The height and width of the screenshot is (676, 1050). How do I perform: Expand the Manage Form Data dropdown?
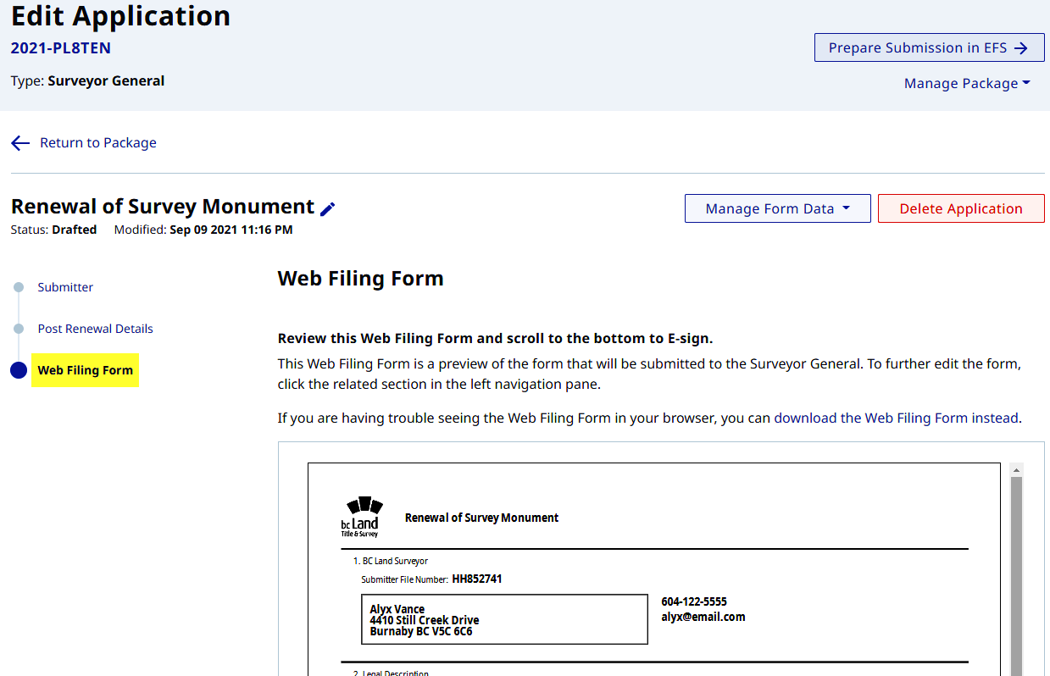[778, 208]
